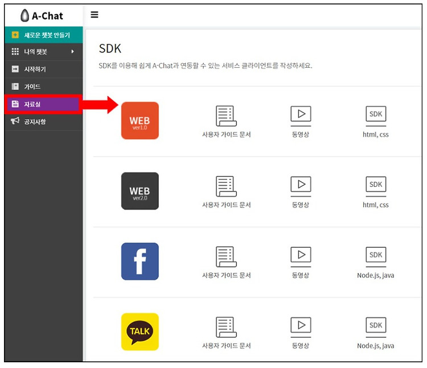Click 사용자 가이드 문서 link in WEB ver1.0 row

(x=226, y=134)
